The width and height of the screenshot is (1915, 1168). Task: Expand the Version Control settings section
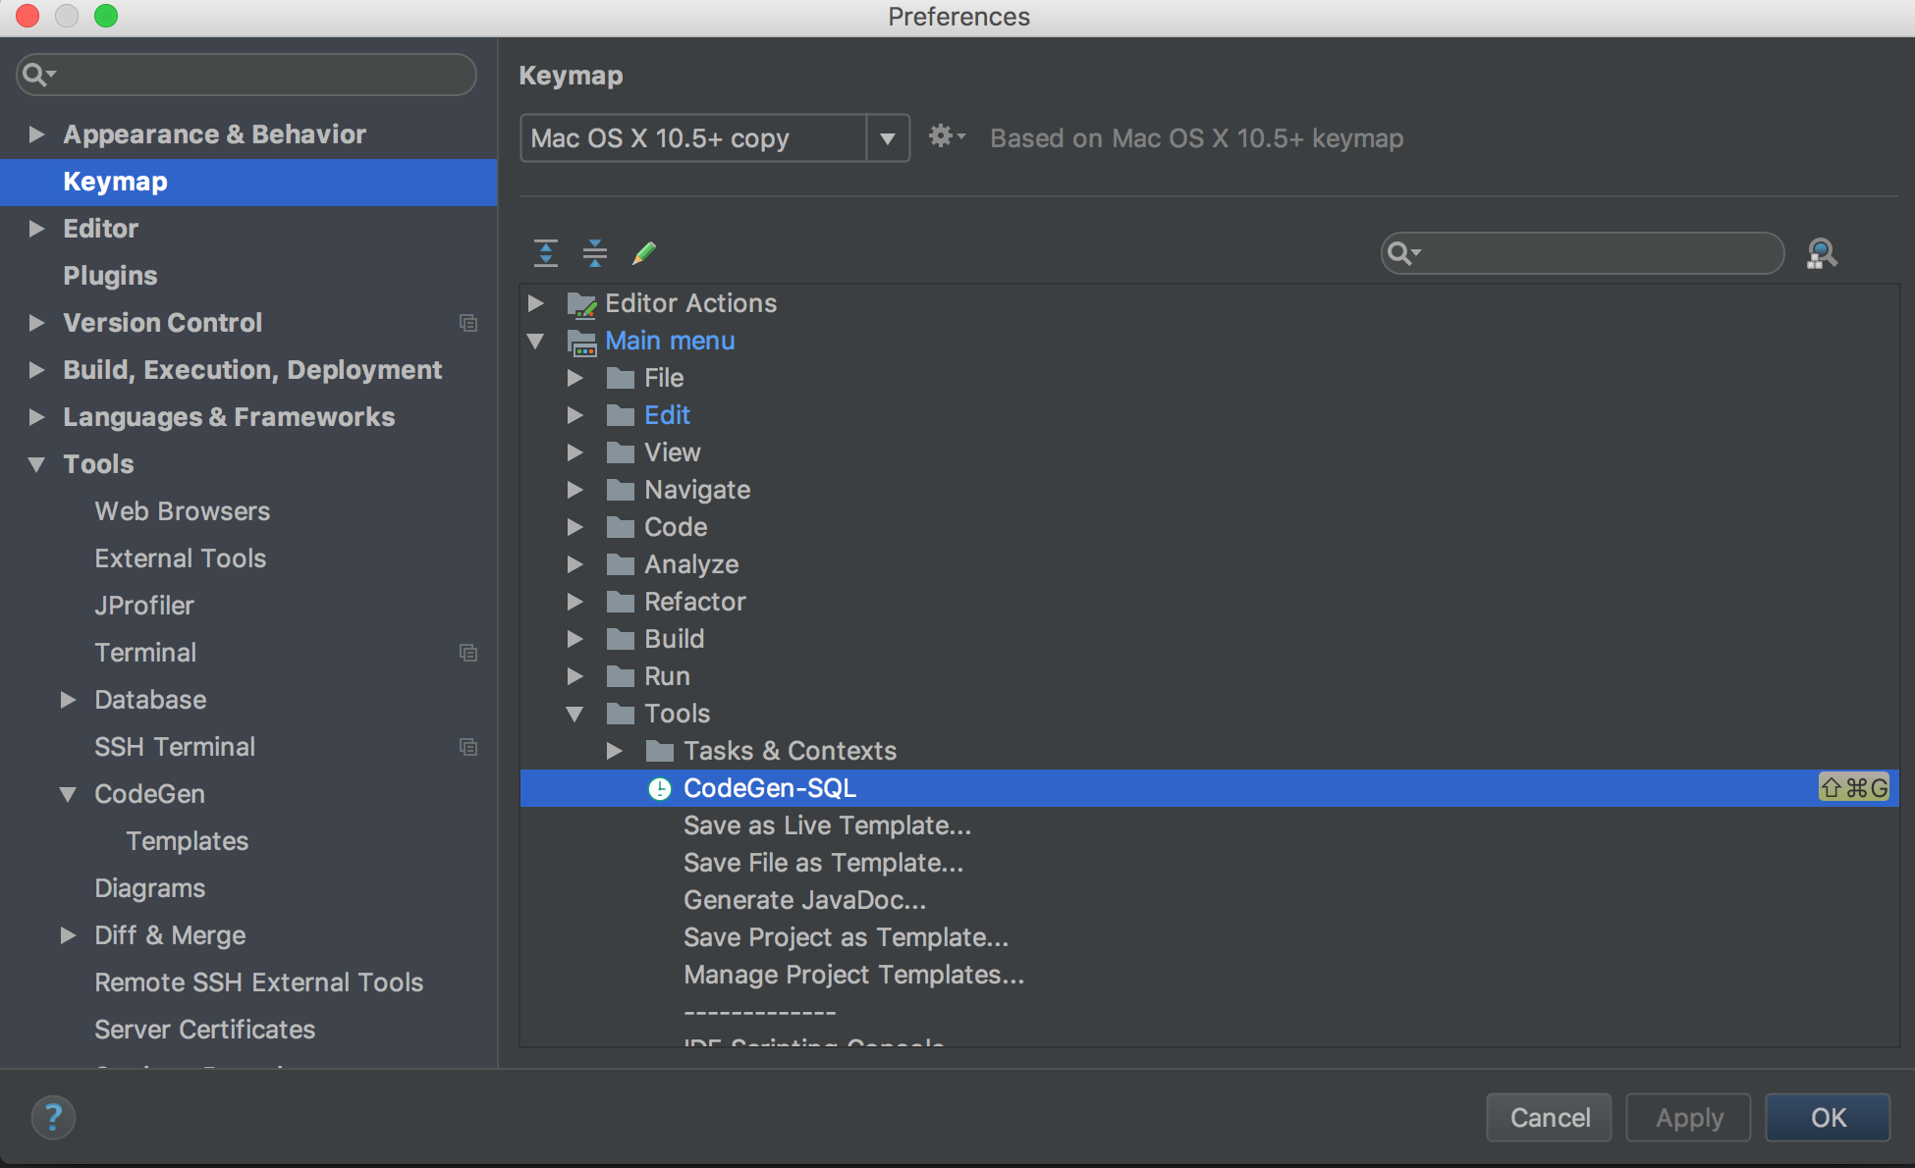point(35,321)
